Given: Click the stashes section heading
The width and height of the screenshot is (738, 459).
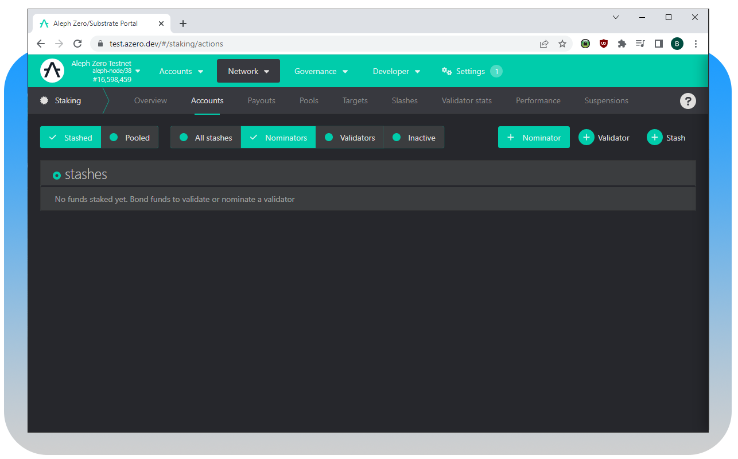Looking at the screenshot, I should (86, 174).
